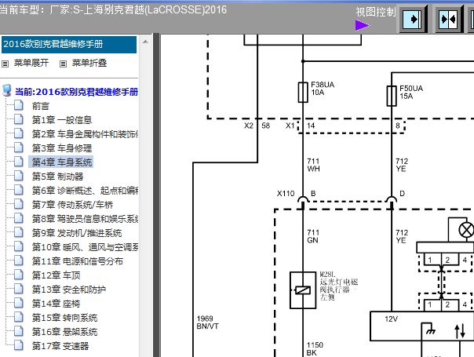Open 第16章 悬架系统
This screenshot has width=474, height=357.
point(64,332)
